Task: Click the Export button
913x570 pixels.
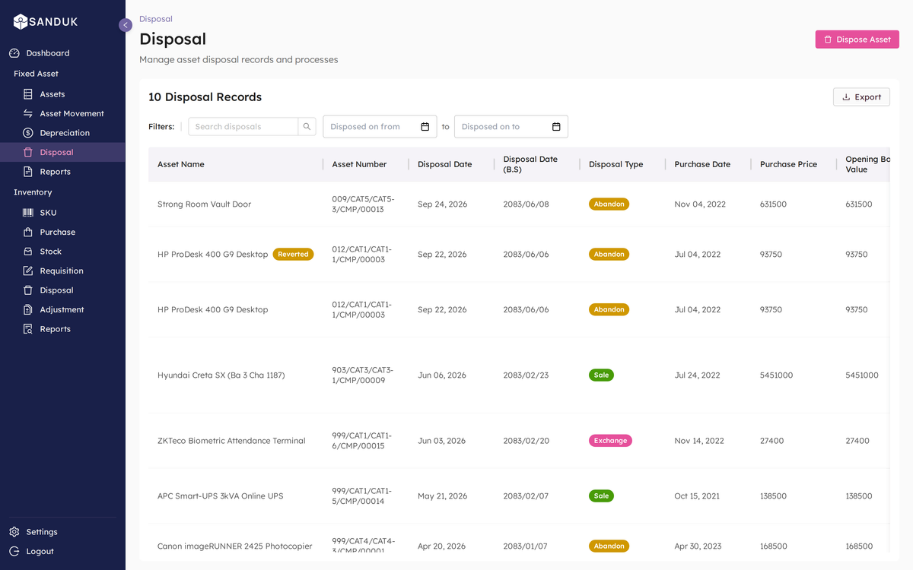Action: (861, 97)
